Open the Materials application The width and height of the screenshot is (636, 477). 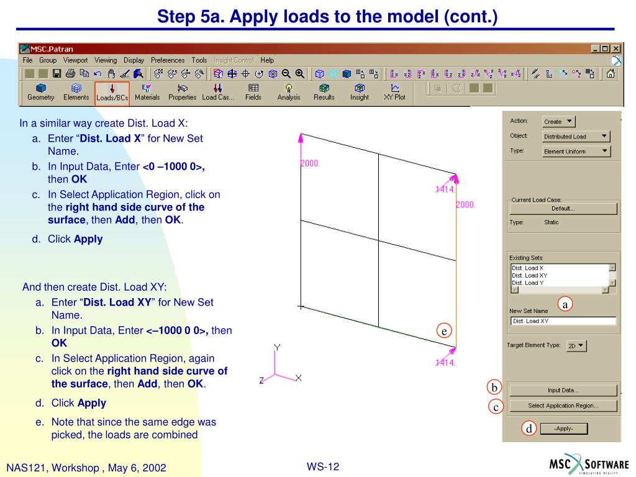[147, 93]
